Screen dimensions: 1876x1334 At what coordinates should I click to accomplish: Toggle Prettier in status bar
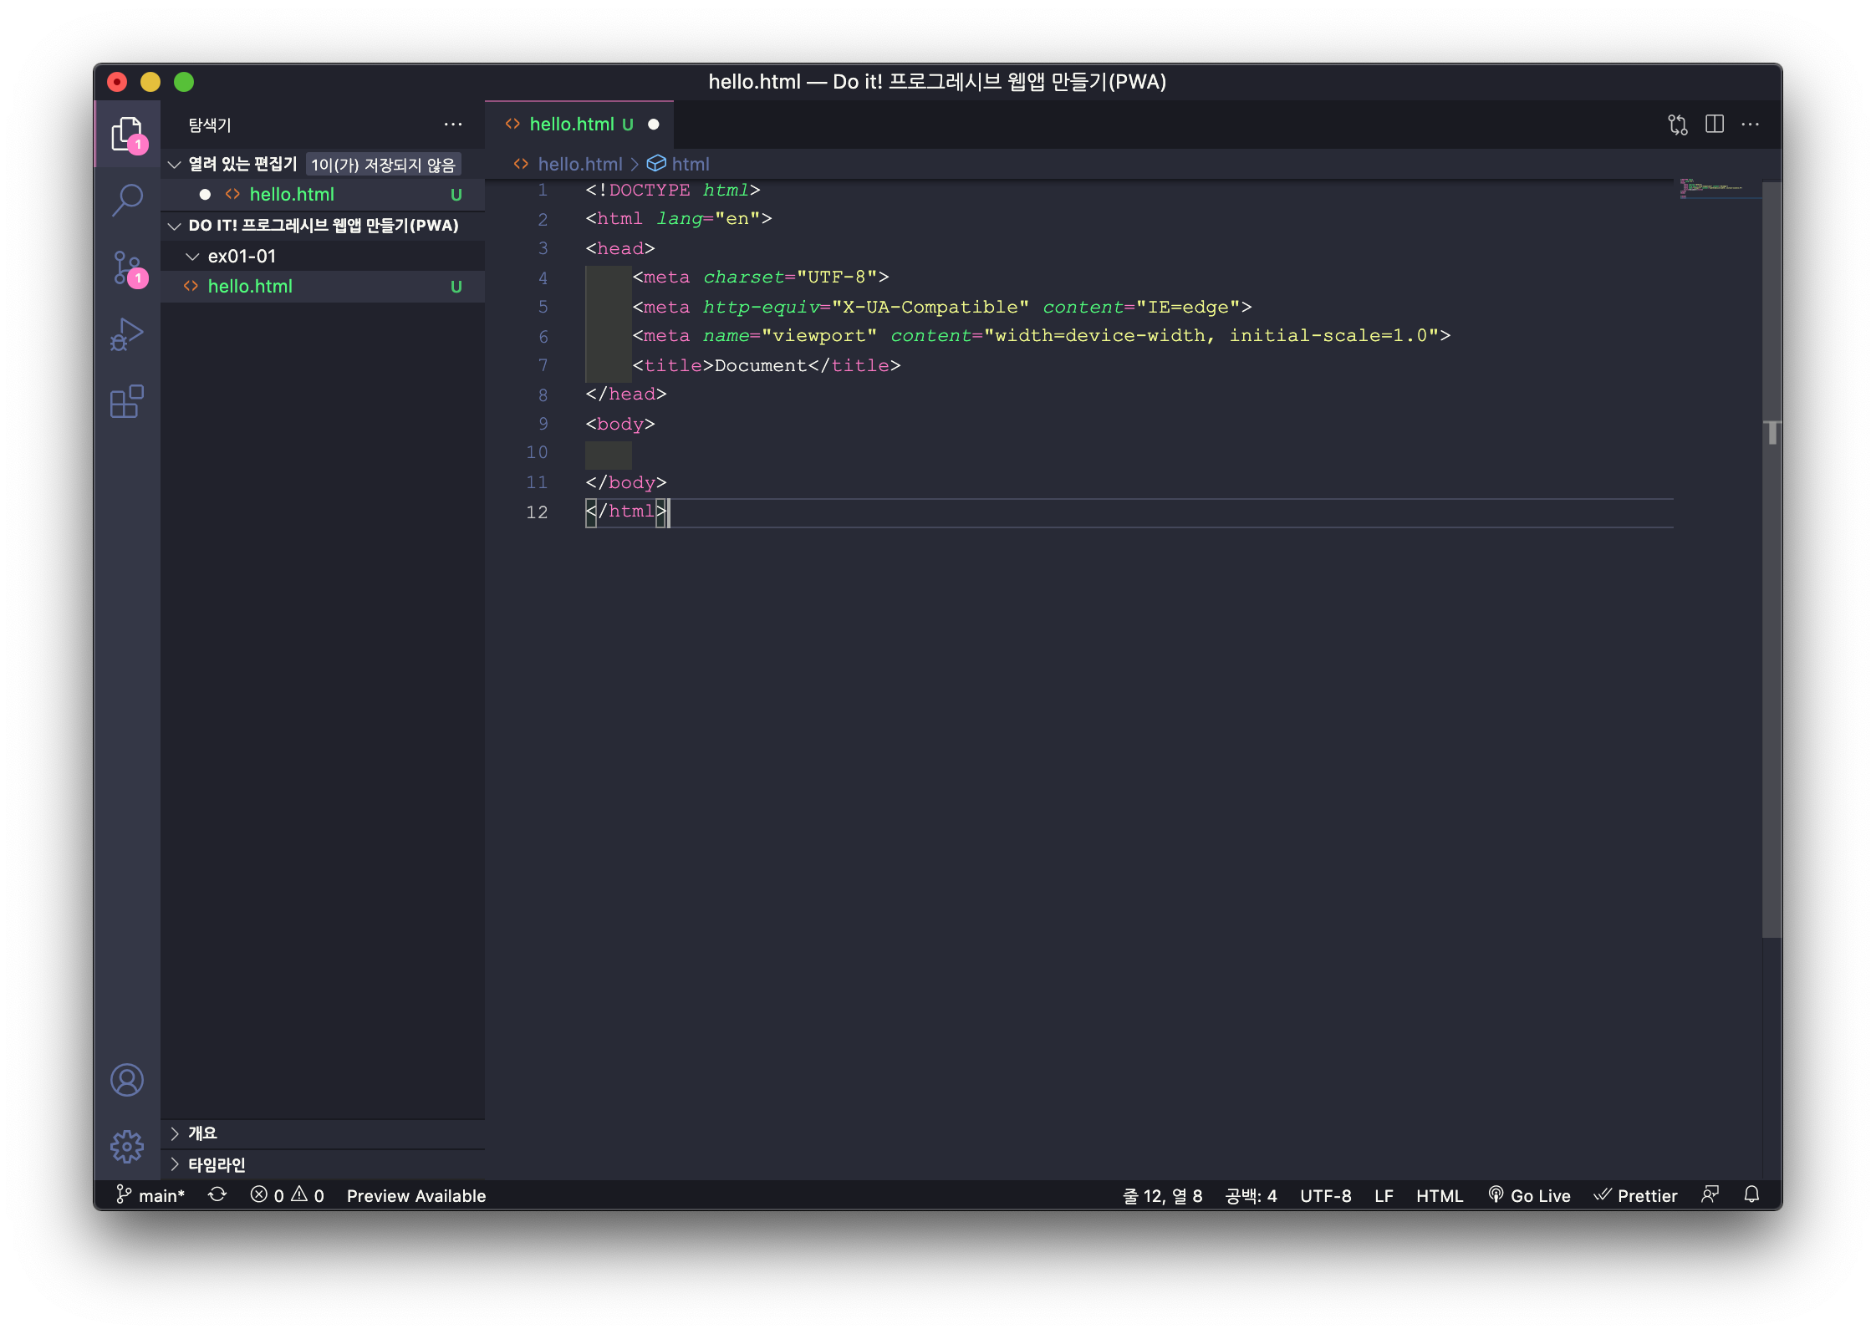tap(1635, 1195)
